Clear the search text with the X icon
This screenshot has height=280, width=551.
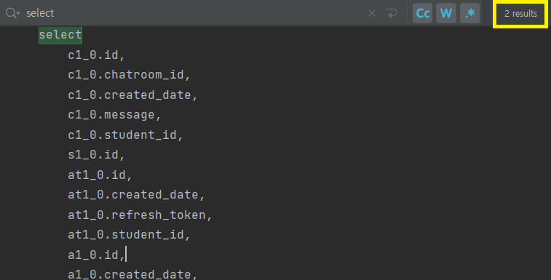[x=372, y=13]
